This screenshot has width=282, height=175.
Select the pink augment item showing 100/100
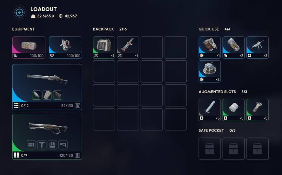click(29, 48)
